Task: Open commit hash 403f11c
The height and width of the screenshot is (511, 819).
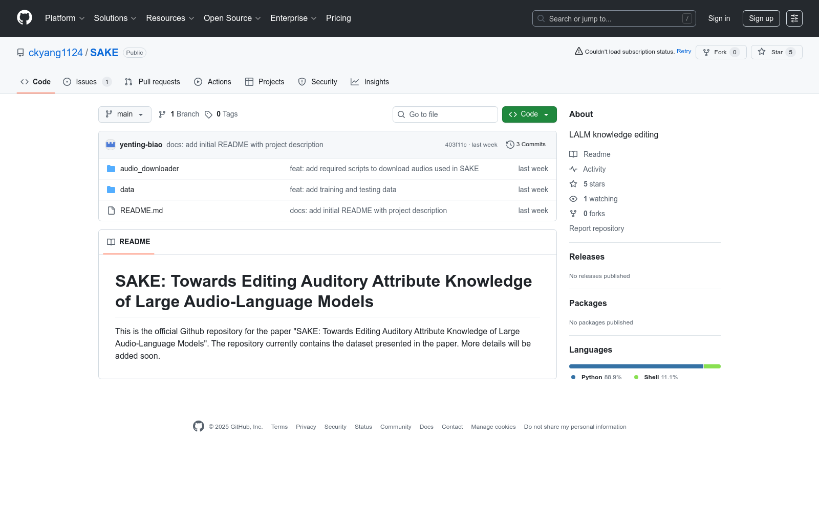Action: coord(456,145)
